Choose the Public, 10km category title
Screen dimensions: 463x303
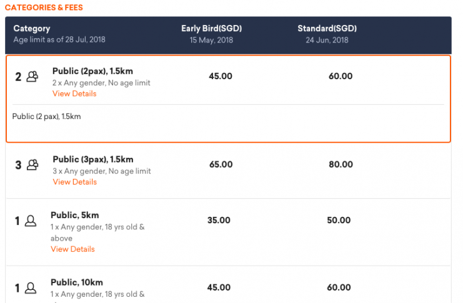point(77,282)
